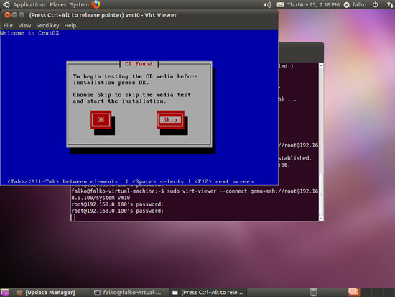Image resolution: width=395 pixels, height=297 pixels.
Task: Click the network connection arrows indicator
Action: point(389,4)
